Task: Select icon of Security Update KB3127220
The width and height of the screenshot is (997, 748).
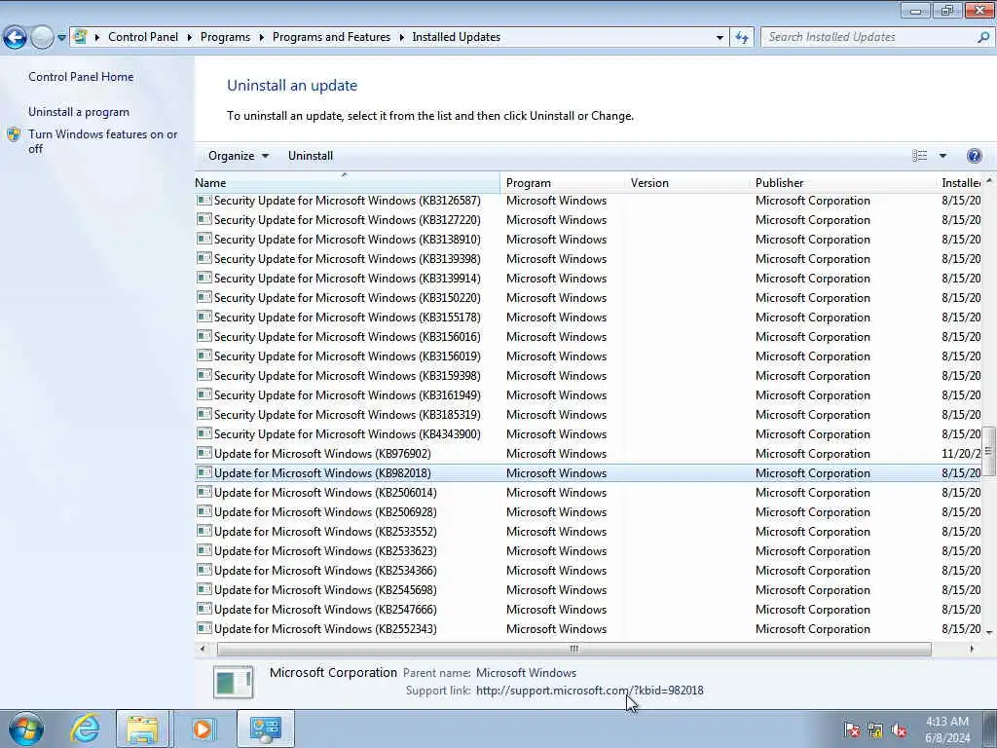Action: 204,220
